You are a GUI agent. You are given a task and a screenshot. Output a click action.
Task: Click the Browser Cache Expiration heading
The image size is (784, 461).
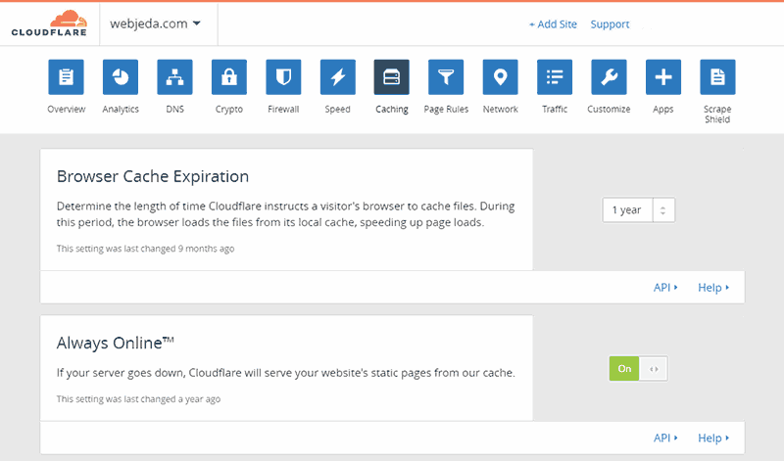[x=153, y=176]
